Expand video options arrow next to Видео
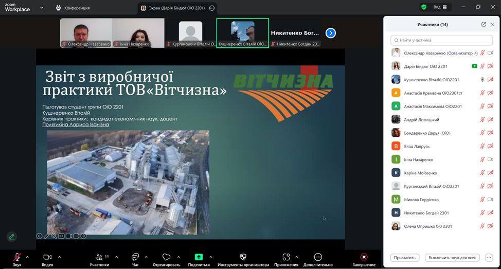 [60, 257]
